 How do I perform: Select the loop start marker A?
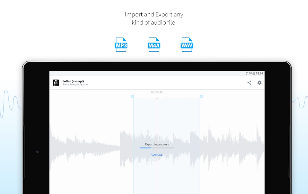point(132,97)
